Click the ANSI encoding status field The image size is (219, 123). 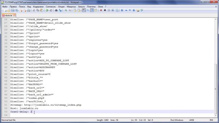tap(192, 120)
